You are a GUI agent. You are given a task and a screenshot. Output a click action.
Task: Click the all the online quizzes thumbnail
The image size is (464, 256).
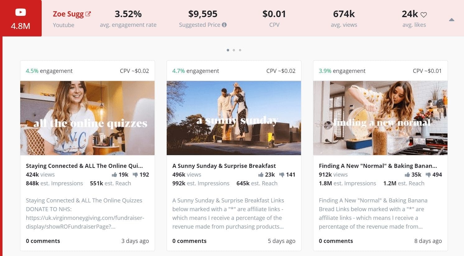point(87,118)
